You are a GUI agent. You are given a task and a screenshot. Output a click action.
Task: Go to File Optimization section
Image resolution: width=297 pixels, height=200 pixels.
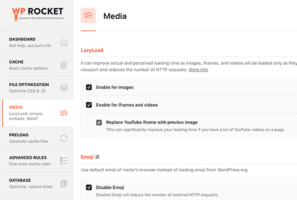[38, 88]
